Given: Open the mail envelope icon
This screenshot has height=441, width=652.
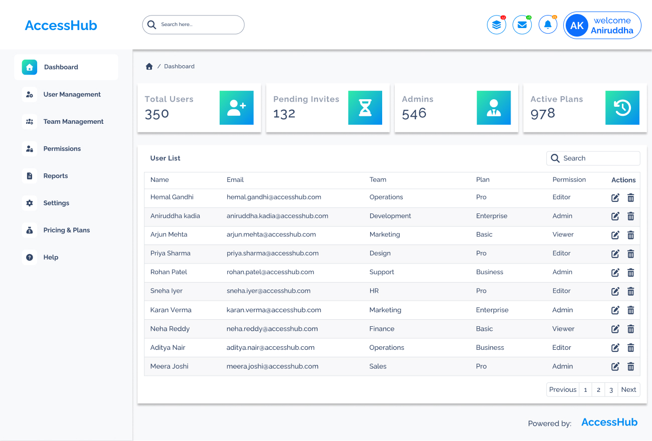Looking at the screenshot, I should pos(522,25).
